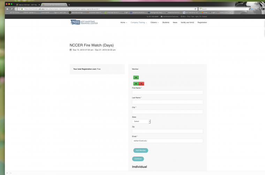The width and height of the screenshot is (265, 175).
Task: Open the State select dropdown
Action: 141,121
